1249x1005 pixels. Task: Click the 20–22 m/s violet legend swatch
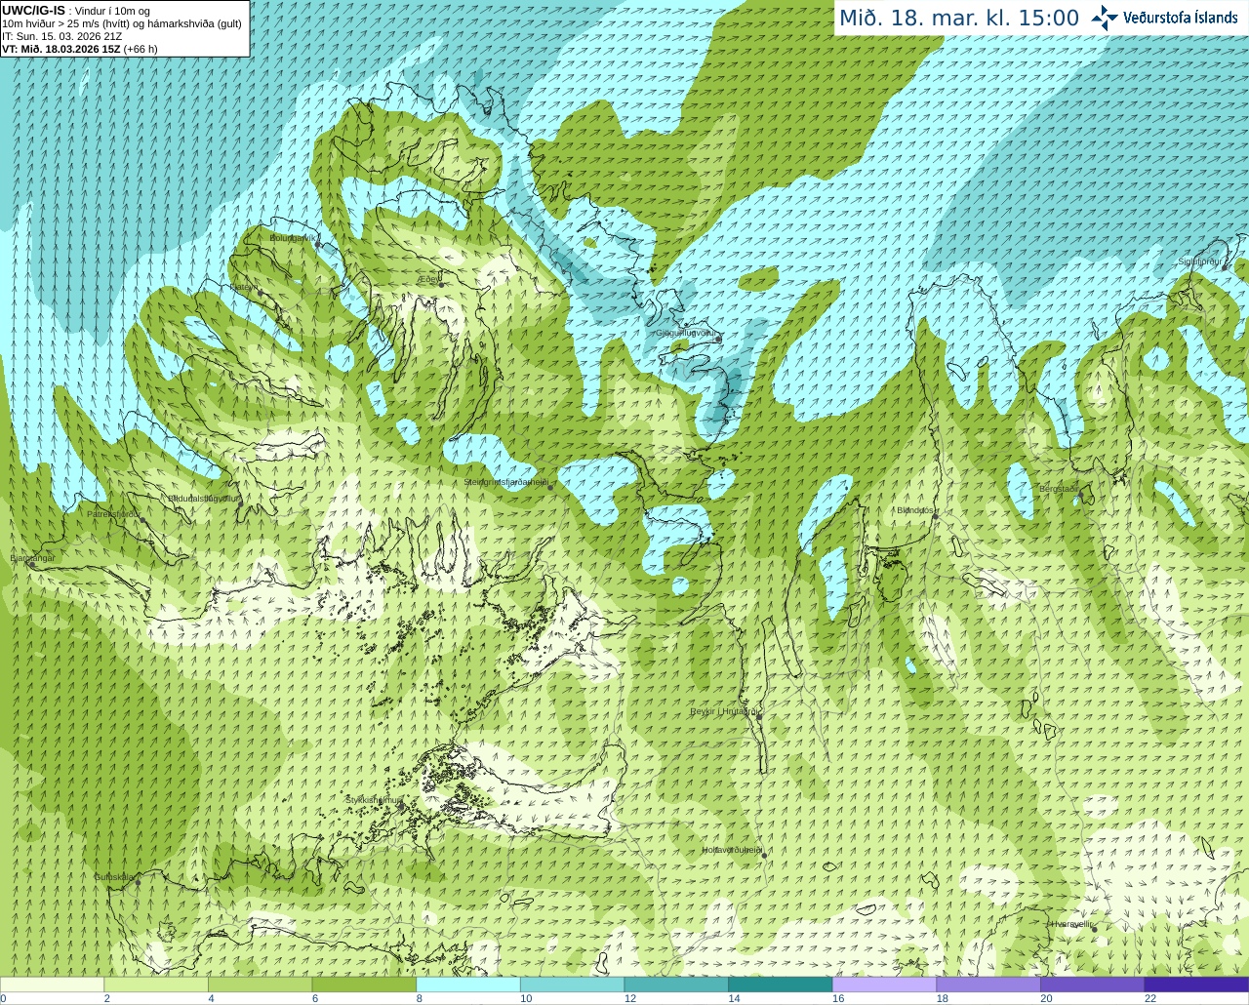[x=1093, y=985]
